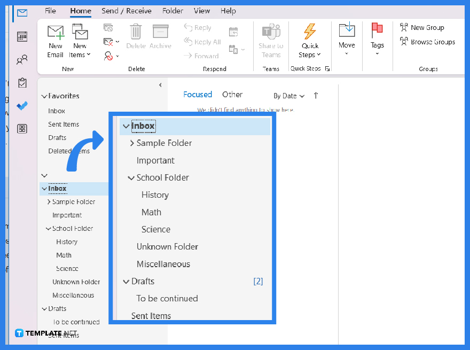Switch to the Other inbox tab
This screenshot has height=350, width=470.
click(232, 94)
